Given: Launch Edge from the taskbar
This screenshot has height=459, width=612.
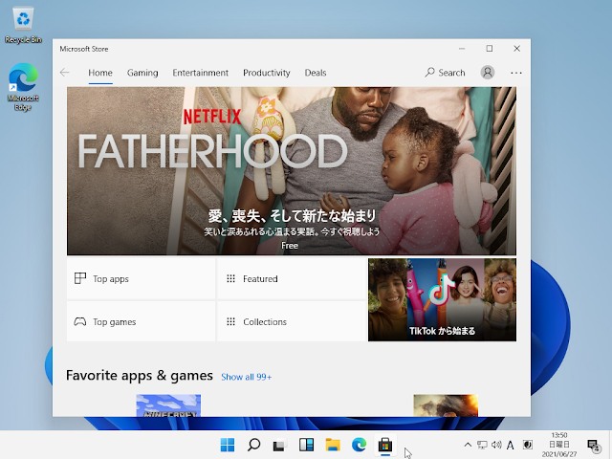Looking at the screenshot, I should point(359,445).
